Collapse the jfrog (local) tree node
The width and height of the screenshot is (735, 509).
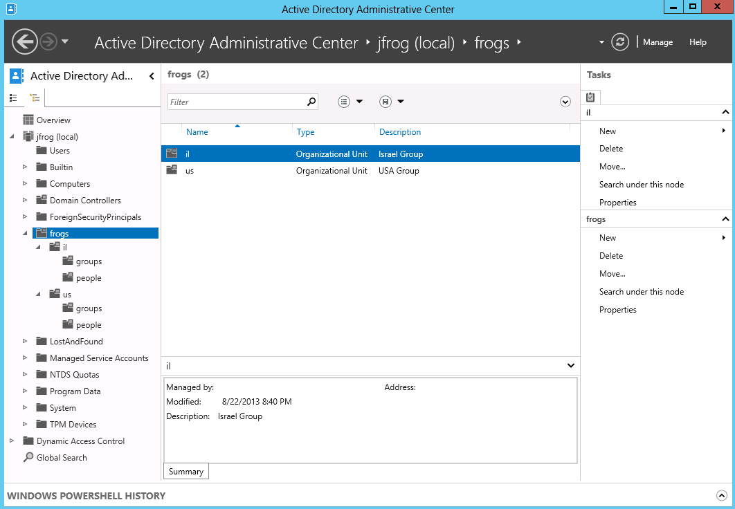click(12, 136)
